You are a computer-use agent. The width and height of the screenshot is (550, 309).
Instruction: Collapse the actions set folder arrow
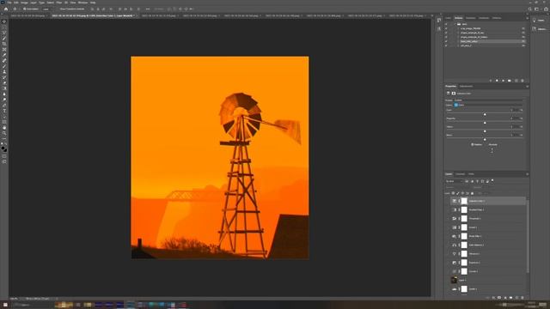tap(455, 24)
